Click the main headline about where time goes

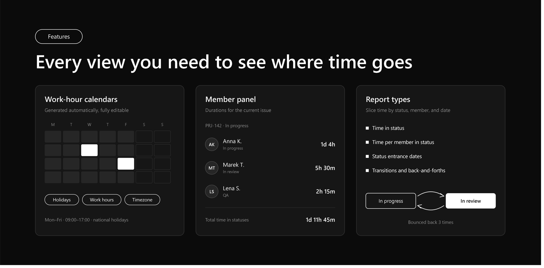(x=224, y=62)
